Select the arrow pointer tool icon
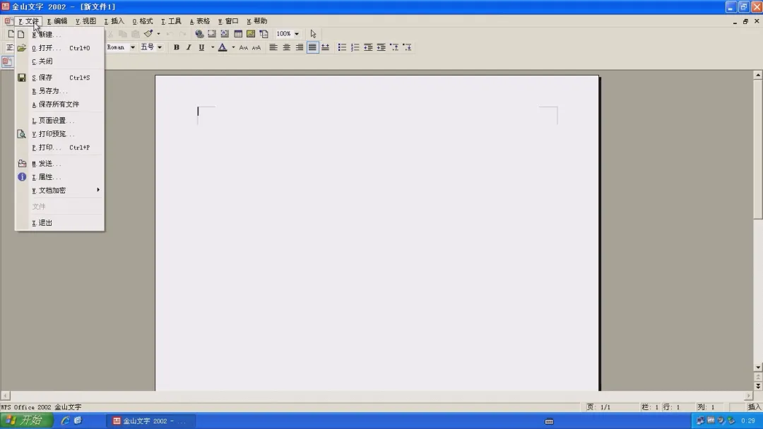 coord(314,34)
